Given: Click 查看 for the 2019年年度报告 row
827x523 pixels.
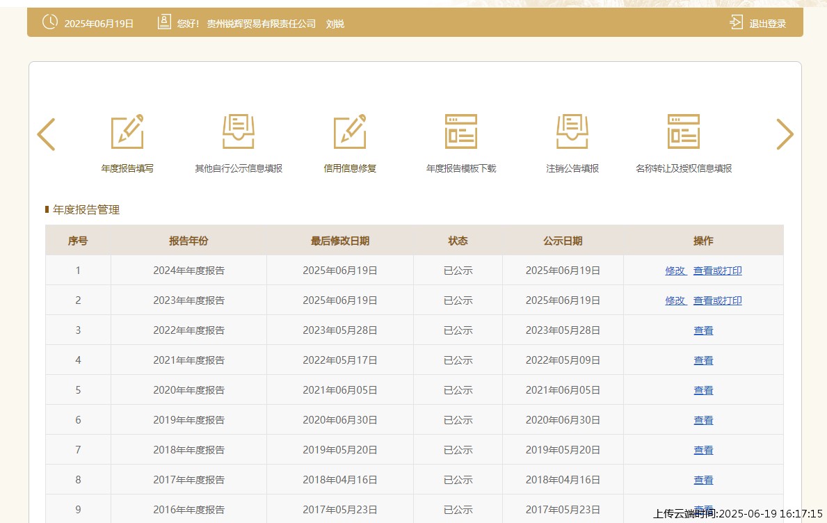Looking at the screenshot, I should click(x=703, y=420).
